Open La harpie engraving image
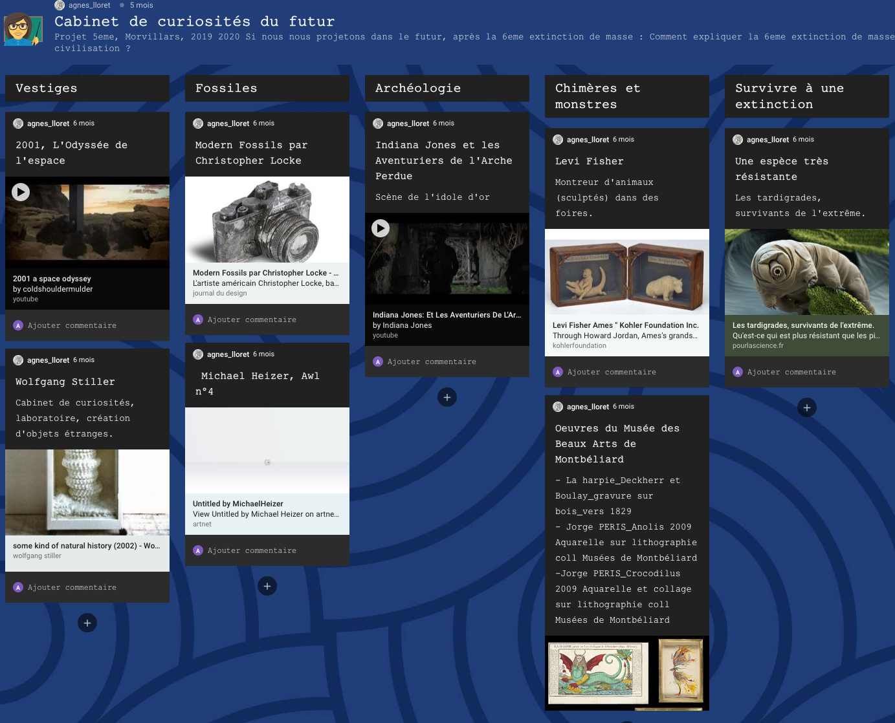The image size is (895, 723). click(599, 673)
